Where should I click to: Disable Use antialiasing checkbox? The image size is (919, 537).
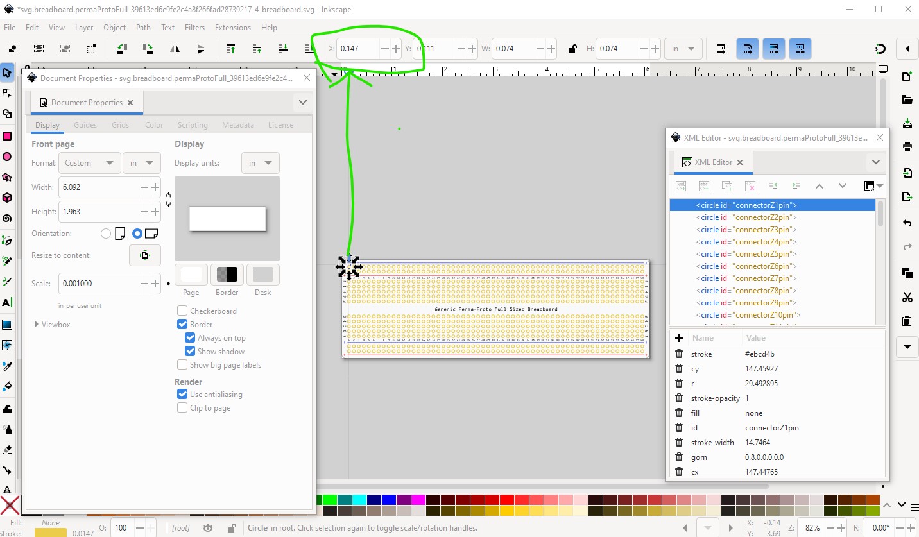tap(182, 394)
